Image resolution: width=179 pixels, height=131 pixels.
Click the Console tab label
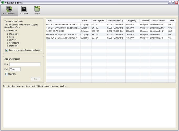click(24, 14)
